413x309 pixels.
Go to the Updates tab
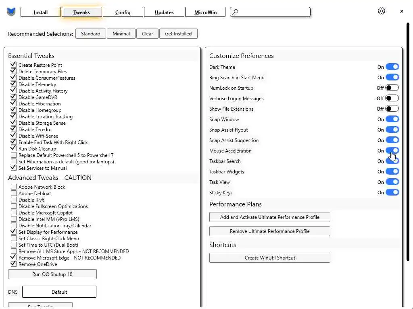pos(164,12)
